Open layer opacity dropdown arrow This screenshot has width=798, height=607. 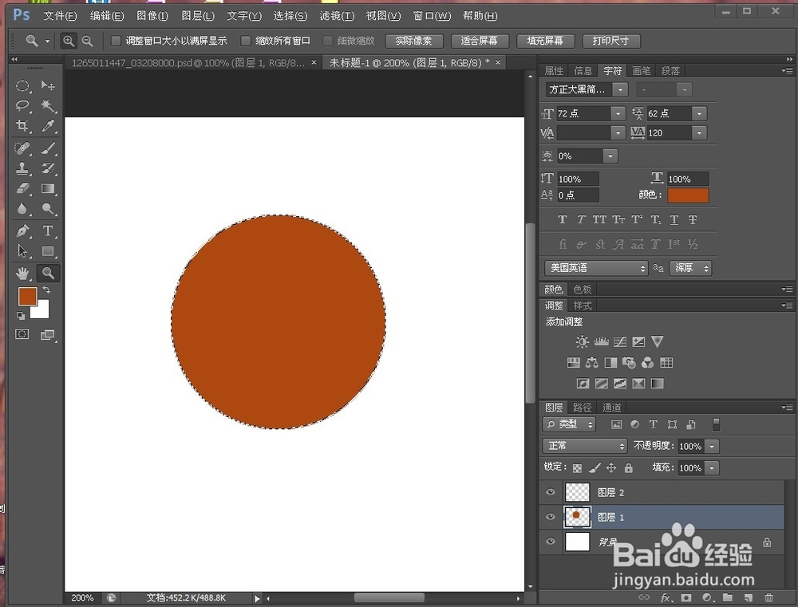tap(712, 446)
